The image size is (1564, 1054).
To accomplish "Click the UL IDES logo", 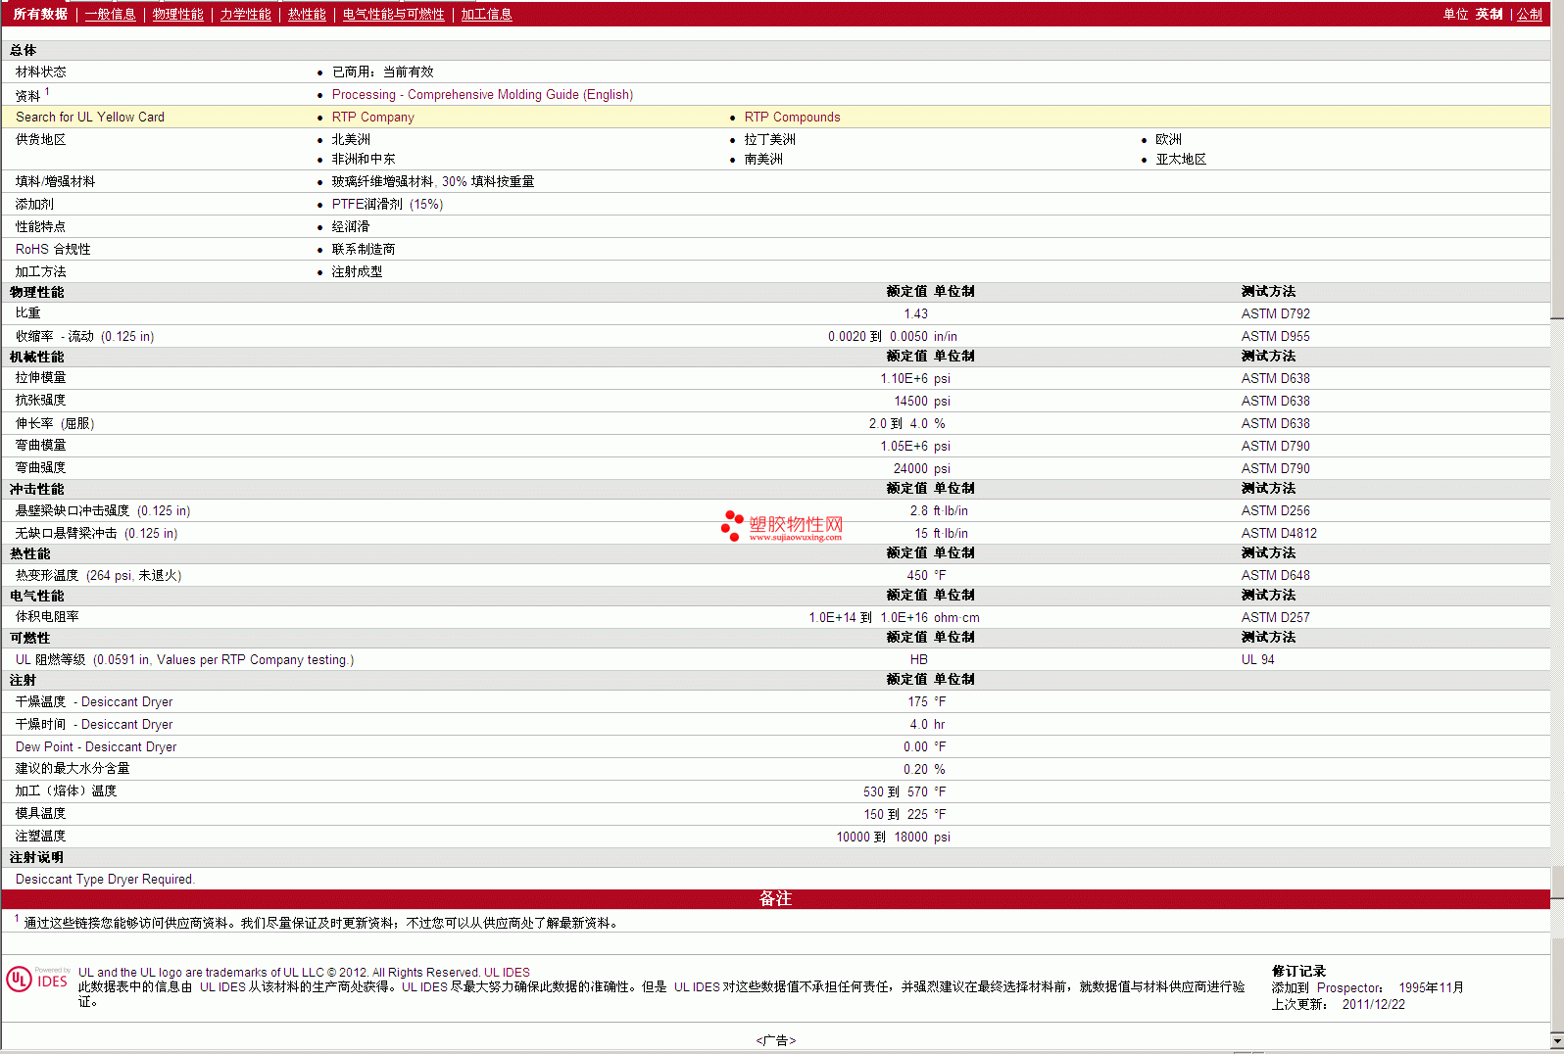I will [37, 980].
